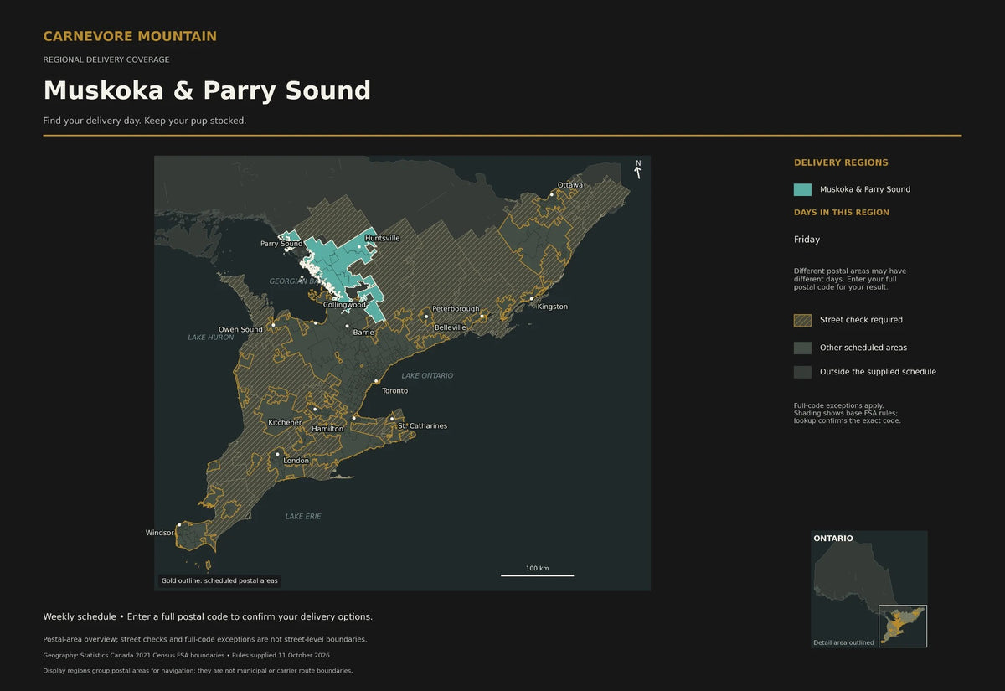Viewport: 1005px width, 691px height.
Task: Click the Regional Delivery Coverage subtitle
Action: (106, 60)
